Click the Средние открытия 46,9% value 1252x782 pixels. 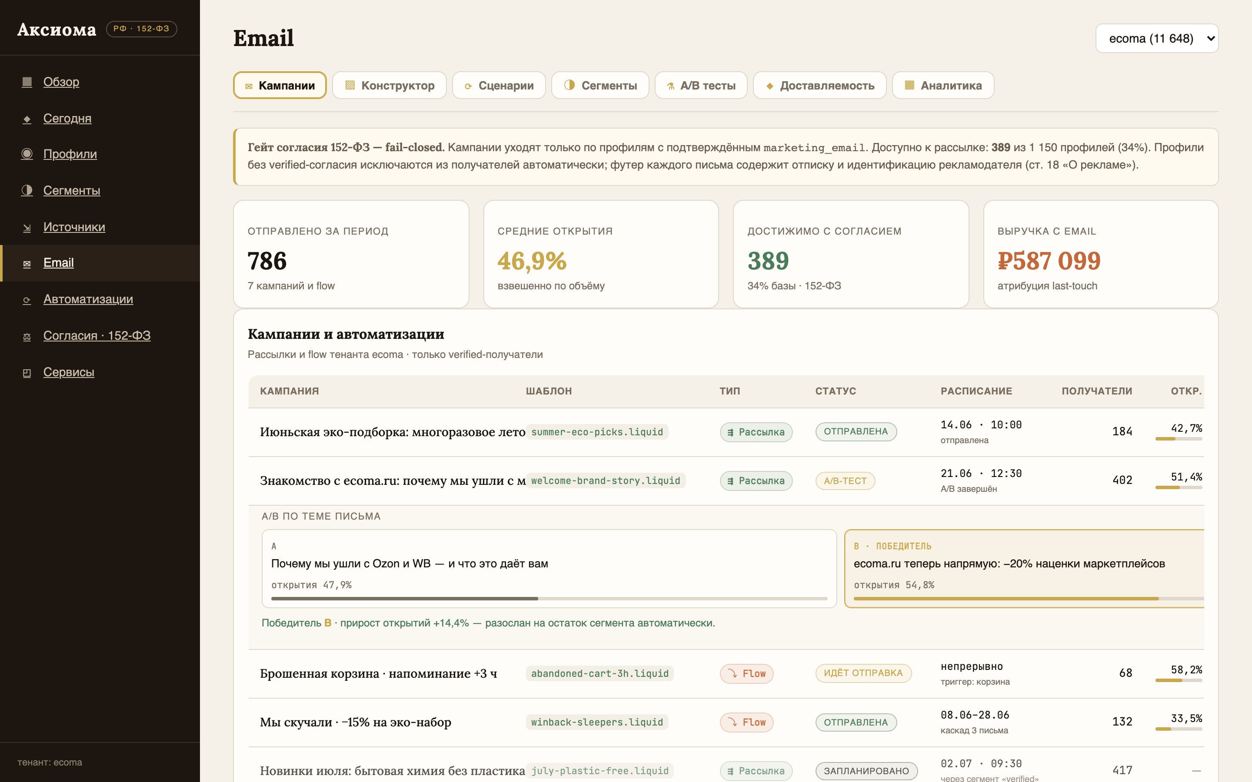click(x=532, y=261)
